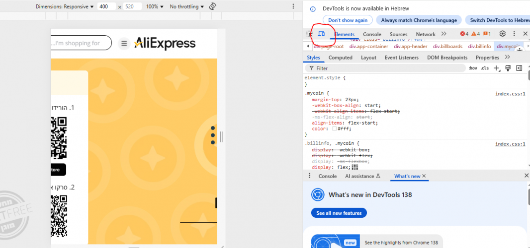Add new style rule plus icon

point(497,68)
